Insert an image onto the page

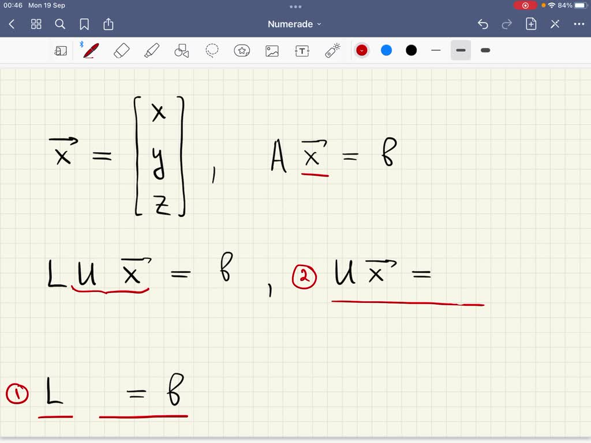click(x=272, y=50)
